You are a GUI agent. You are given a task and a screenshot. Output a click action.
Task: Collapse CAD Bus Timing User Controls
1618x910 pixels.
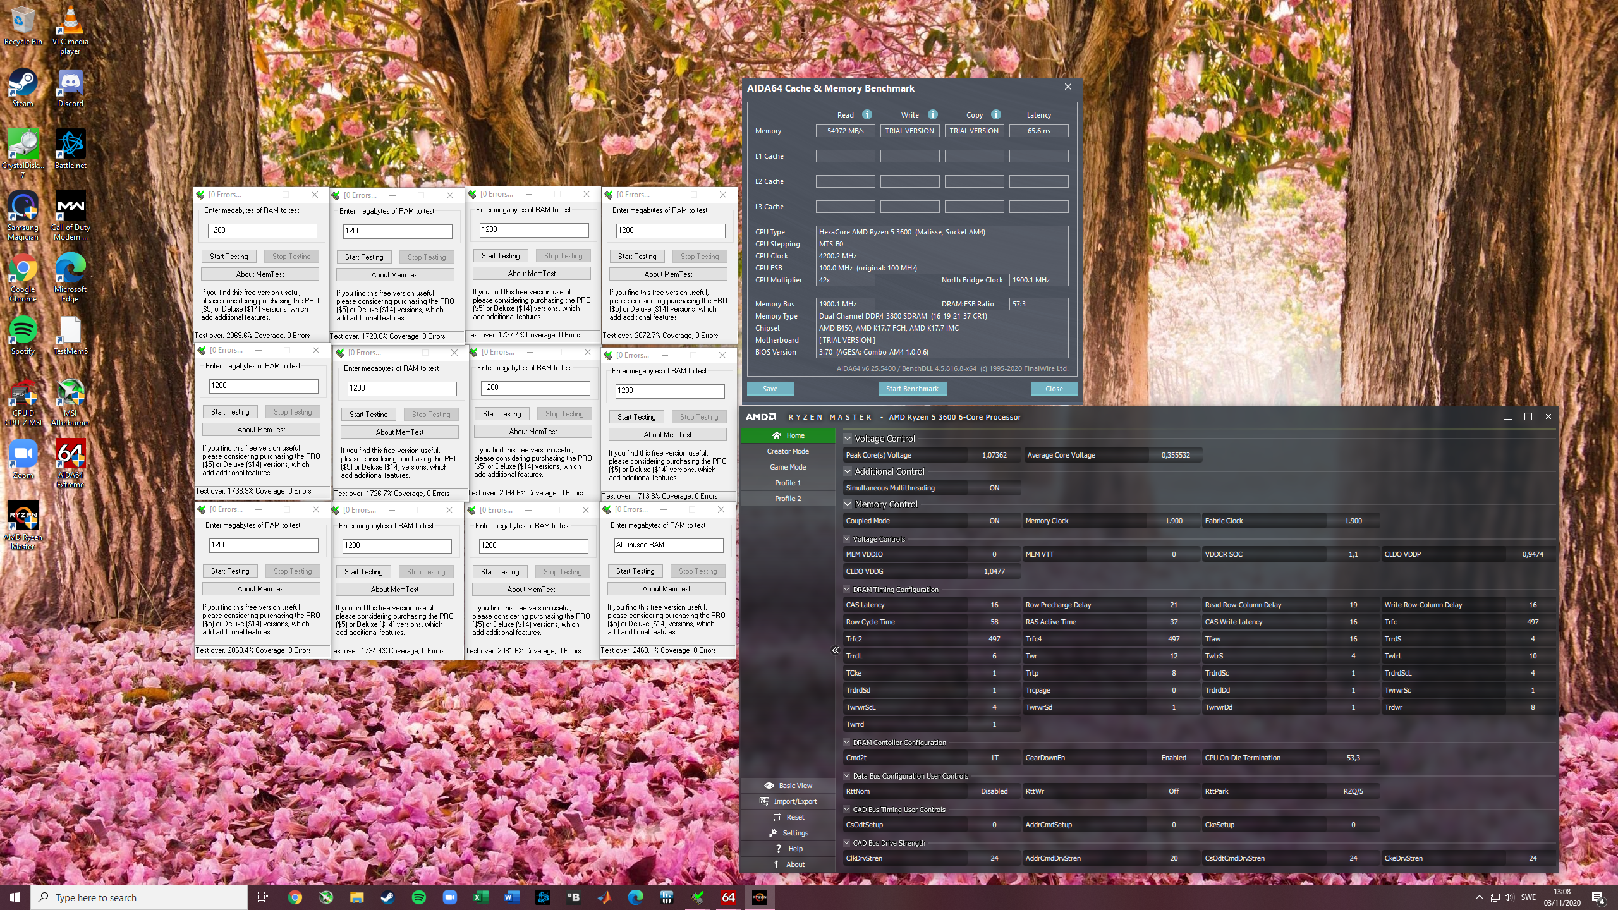847,810
